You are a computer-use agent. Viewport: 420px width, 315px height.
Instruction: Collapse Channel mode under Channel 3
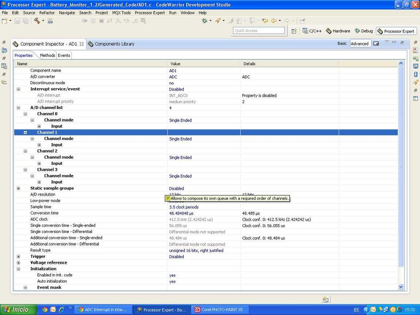(32, 176)
